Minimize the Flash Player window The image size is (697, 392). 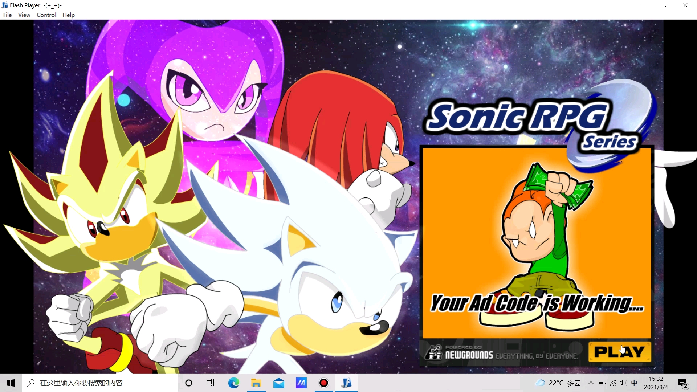[643, 5]
